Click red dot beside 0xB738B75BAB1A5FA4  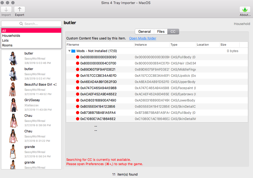click(x=78, y=113)
